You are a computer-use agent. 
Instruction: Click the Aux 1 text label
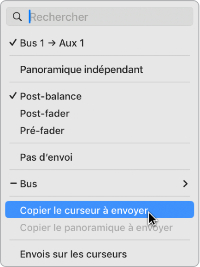(x=71, y=43)
